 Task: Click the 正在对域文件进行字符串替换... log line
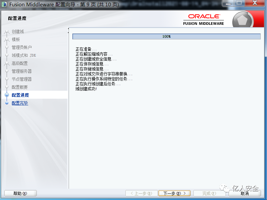(x=104, y=74)
